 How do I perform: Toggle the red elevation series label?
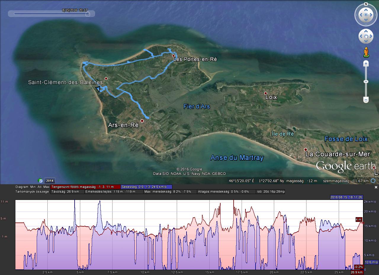tap(86, 187)
